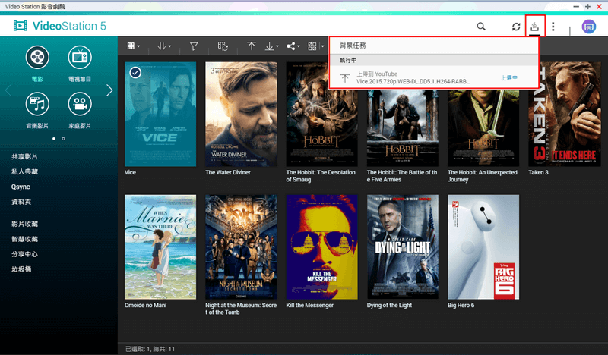
Task: Open 私人典藏 in the sidebar
Action: pyautogui.click(x=24, y=171)
